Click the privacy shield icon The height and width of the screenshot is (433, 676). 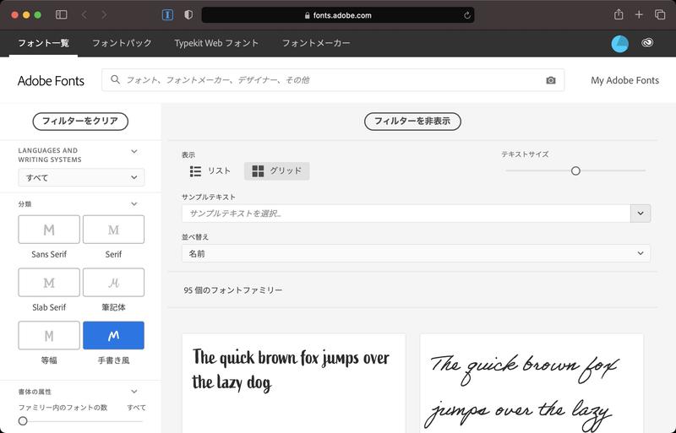[x=188, y=14]
